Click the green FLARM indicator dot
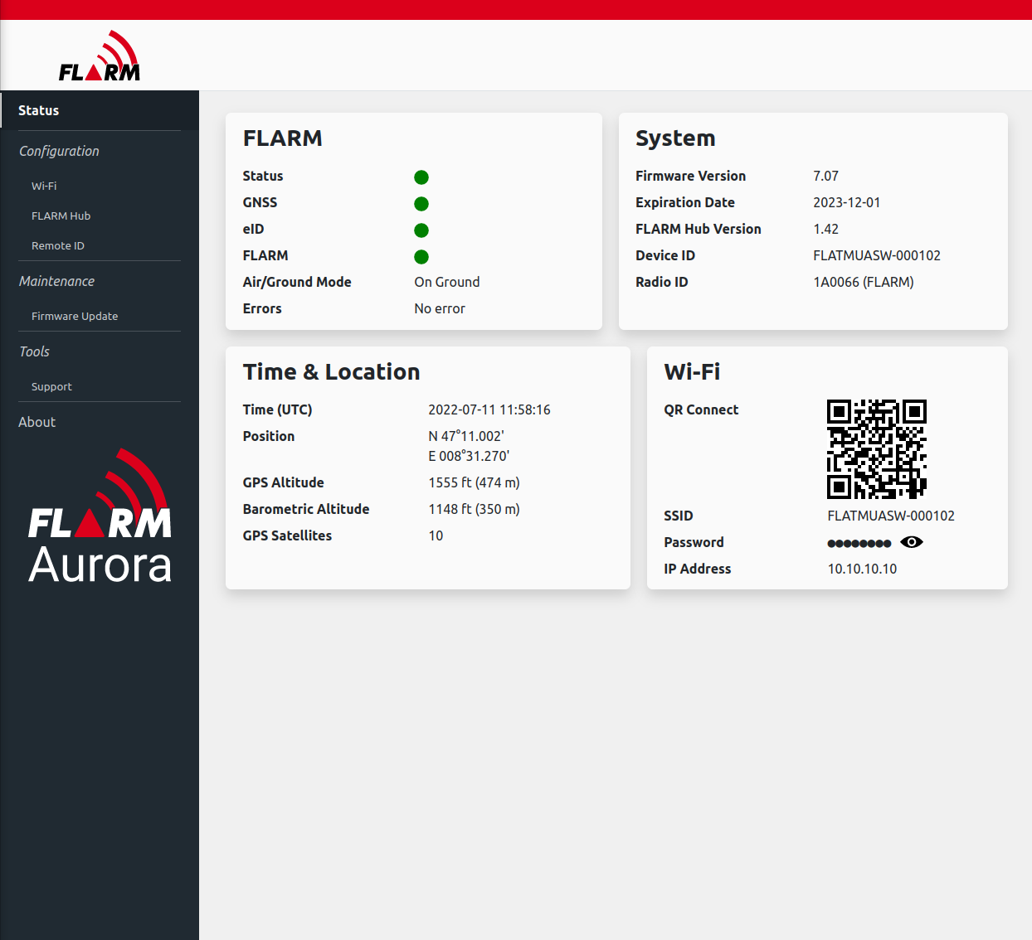The width and height of the screenshot is (1032, 940). 421,257
